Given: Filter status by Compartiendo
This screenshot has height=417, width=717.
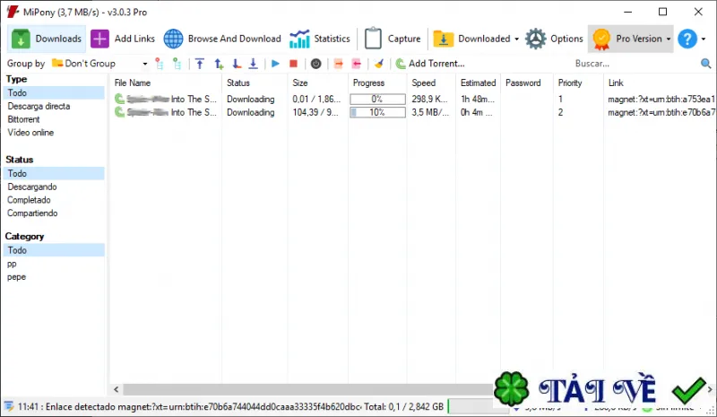Looking at the screenshot, I should coord(32,213).
